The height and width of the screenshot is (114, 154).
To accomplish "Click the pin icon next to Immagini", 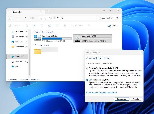I will (x=27, y=42).
